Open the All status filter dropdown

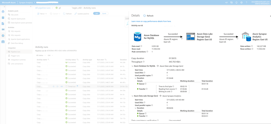41,55
